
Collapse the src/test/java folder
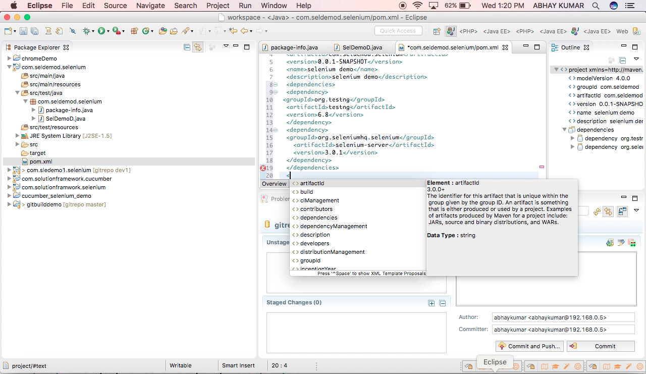pyautogui.click(x=17, y=93)
